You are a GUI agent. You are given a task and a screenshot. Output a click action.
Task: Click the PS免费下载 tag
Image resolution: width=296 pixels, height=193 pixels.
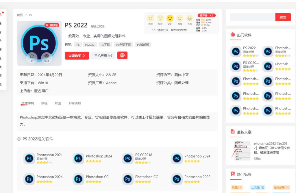[x=123, y=45]
